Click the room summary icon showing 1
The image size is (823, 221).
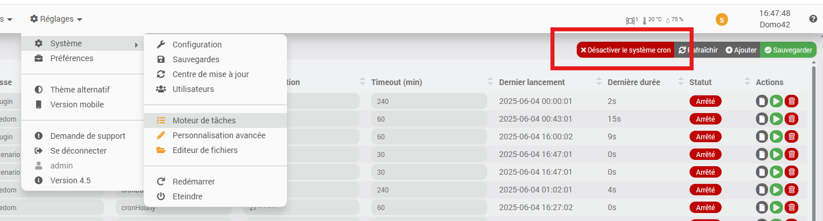[x=632, y=20]
